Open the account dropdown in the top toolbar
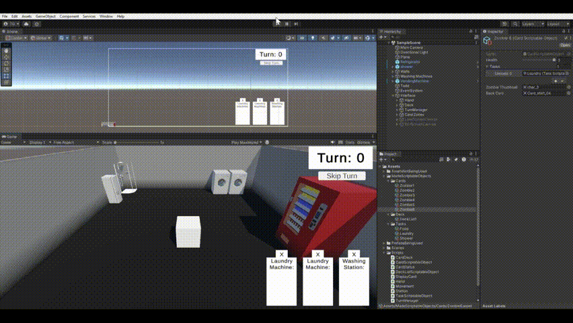Screen dimensions: 573x323 coord(11,24)
